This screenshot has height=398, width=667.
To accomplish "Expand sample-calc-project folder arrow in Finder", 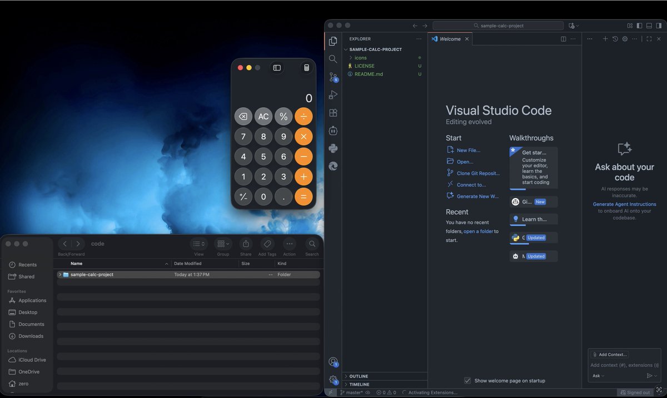I will coord(60,275).
